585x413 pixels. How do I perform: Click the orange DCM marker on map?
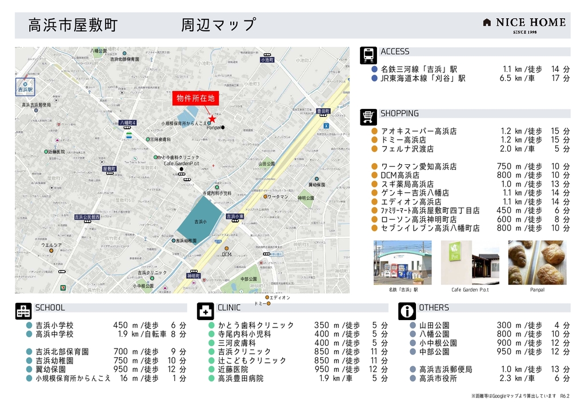coord(226,248)
